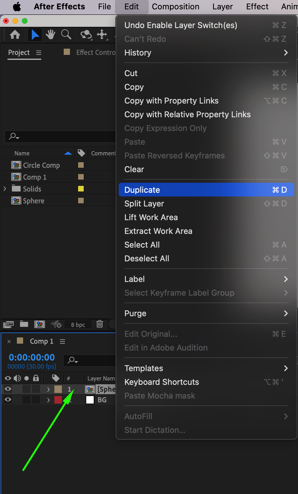Toggle the lock switch for Sphere layer
Viewport: 298px width, 494px height.
click(36, 389)
